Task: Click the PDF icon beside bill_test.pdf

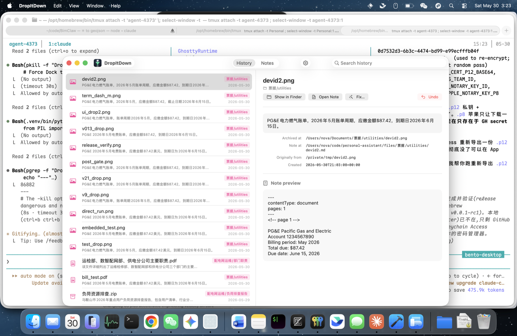Action: 73,280
